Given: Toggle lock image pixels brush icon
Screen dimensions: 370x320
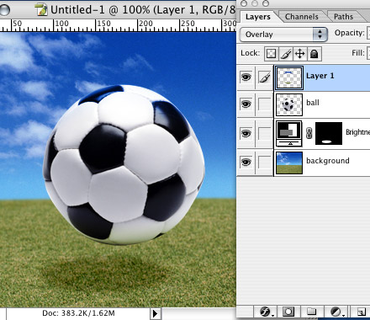Looking at the screenshot, I should (x=286, y=54).
